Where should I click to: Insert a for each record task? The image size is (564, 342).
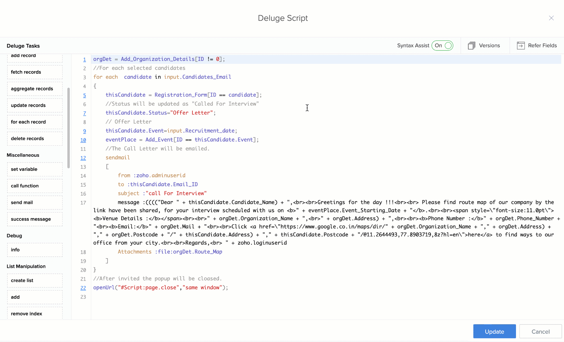pyautogui.click(x=35, y=121)
